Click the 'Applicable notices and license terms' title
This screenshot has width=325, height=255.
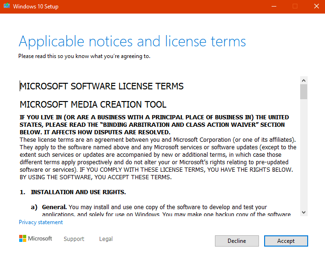tap(132, 42)
